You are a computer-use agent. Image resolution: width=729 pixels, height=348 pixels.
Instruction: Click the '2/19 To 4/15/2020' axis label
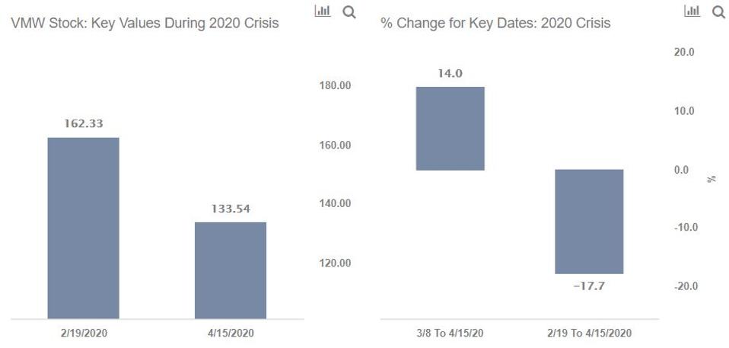point(589,334)
